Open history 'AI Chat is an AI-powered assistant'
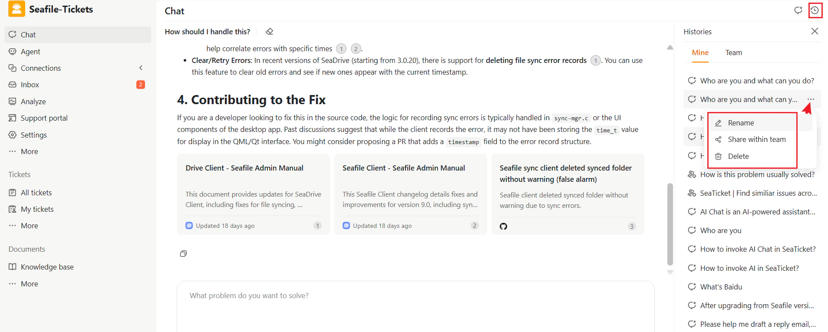The image size is (828, 332). (752, 212)
